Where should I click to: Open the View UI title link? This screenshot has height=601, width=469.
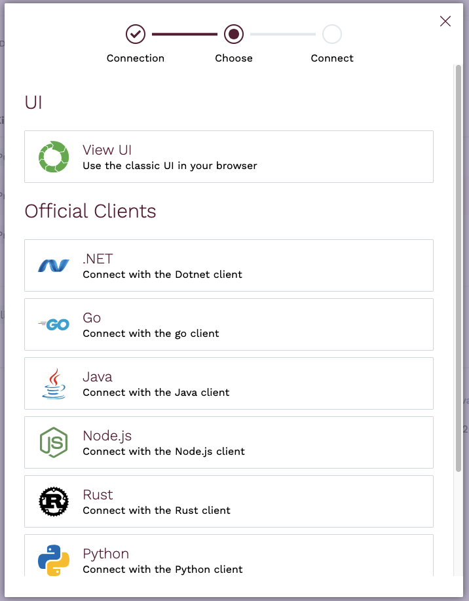point(107,150)
